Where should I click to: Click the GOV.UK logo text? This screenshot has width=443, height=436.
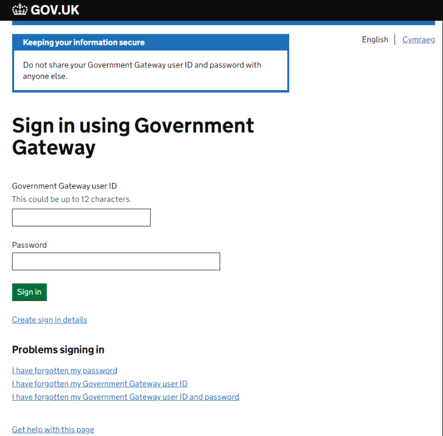tap(55, 10)
